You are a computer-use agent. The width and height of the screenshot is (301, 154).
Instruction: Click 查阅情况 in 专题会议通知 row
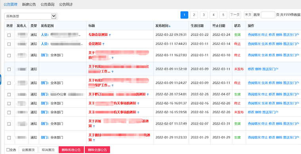pos(254,35)
